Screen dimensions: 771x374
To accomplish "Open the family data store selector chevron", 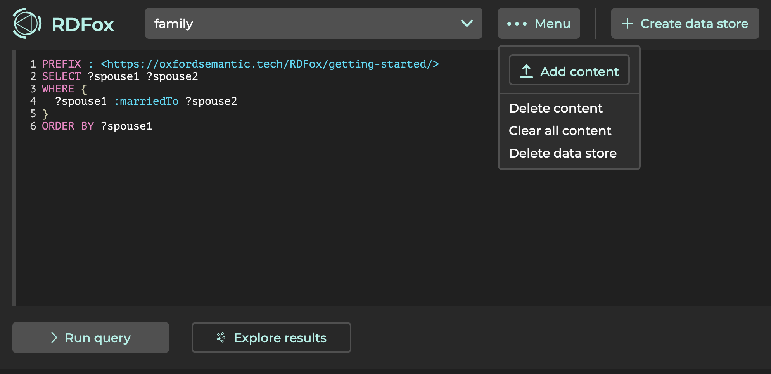I will pyautogui.click(x=467, y=23).
